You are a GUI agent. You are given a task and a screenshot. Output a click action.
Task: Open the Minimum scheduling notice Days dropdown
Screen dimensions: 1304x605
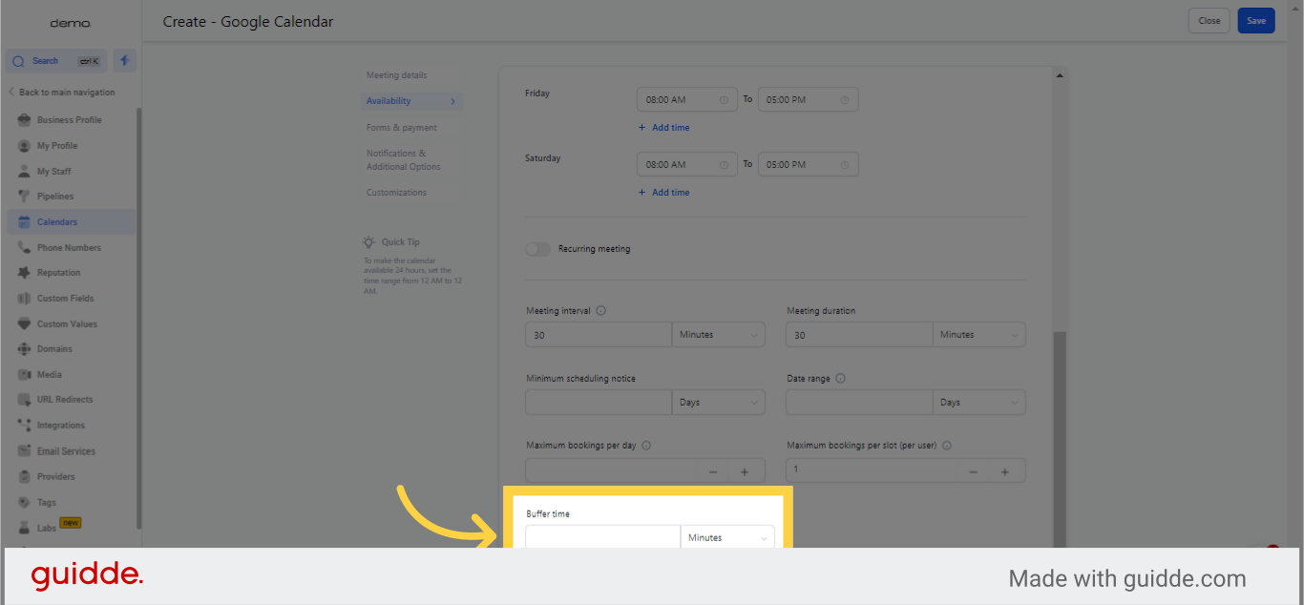719,403
